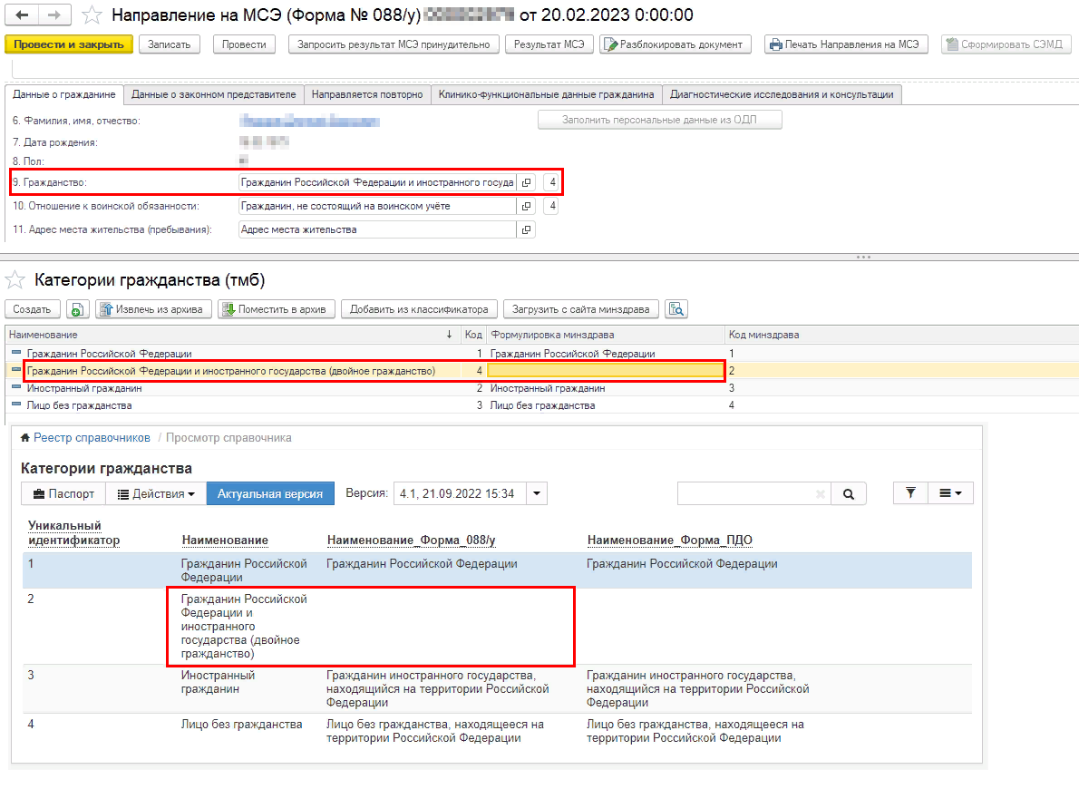
Task: Star the Категории гражданства (тмб) list
Action: click(15, 279)
